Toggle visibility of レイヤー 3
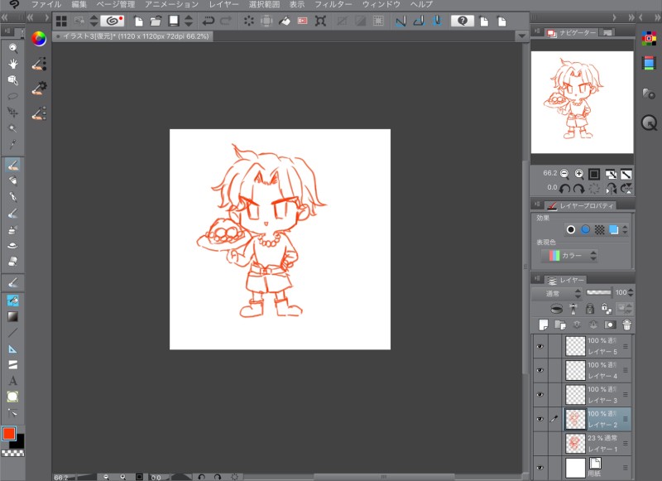The width and height of the screenshot is (662, 481). [540, 394]
